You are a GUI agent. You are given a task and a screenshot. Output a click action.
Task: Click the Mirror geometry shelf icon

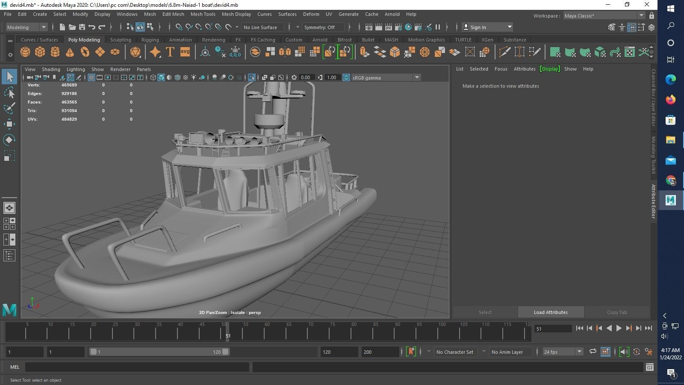click(x=285, y=52)
